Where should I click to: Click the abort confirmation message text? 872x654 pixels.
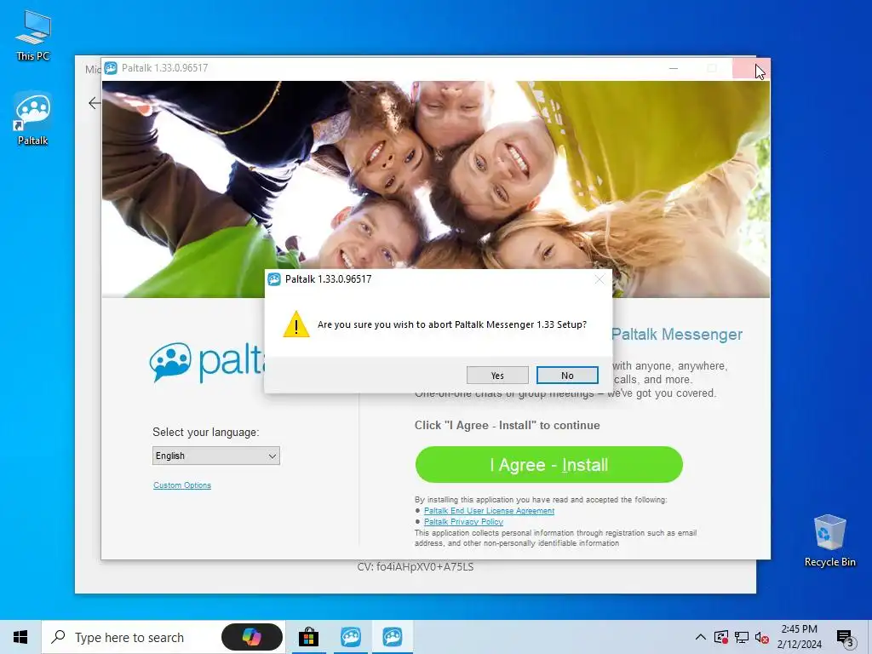(x=451, y=324)
